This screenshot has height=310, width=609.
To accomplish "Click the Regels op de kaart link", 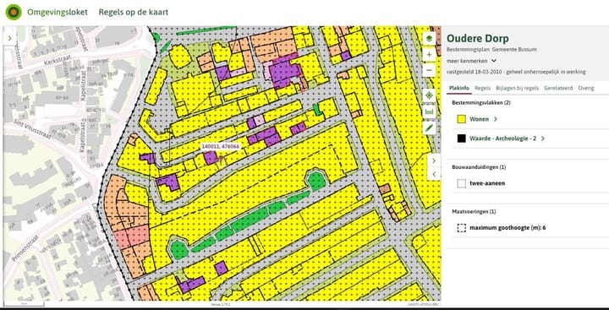I will click(x=134, y=12).
